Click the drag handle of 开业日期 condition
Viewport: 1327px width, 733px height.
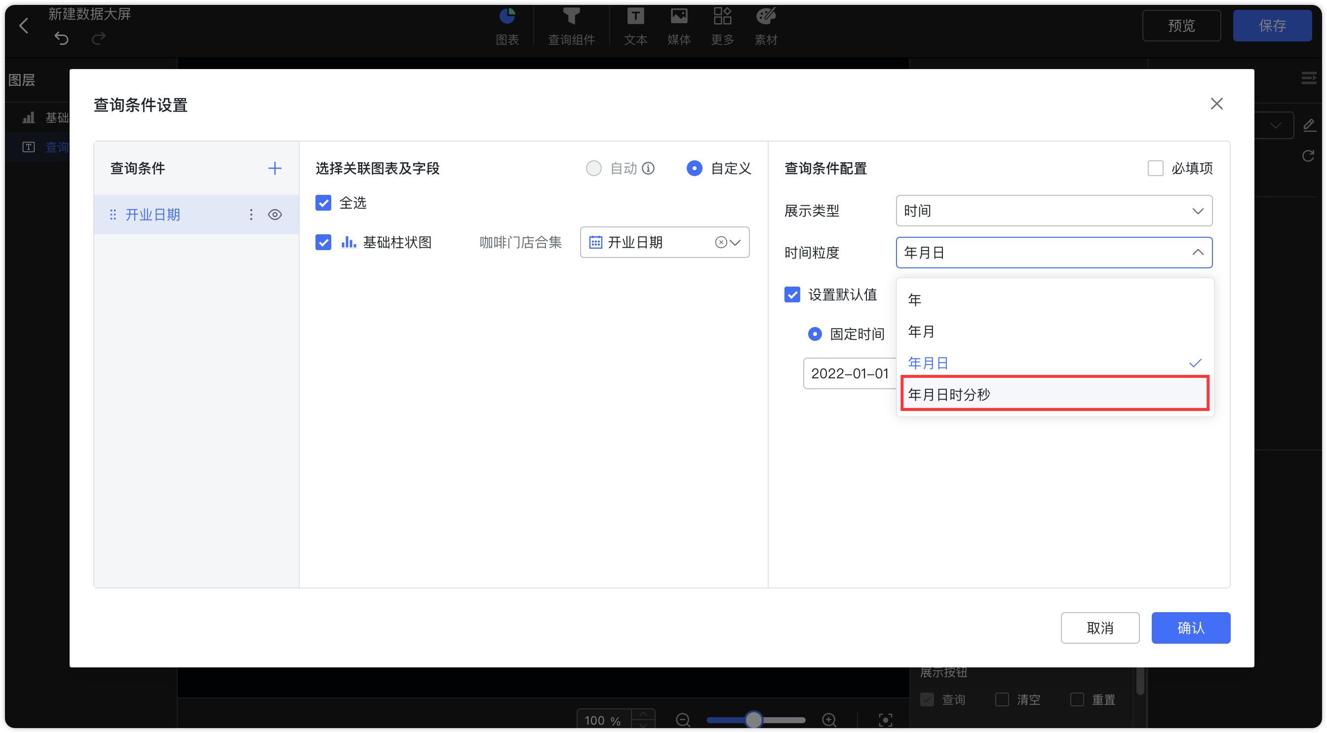[113, 215]
